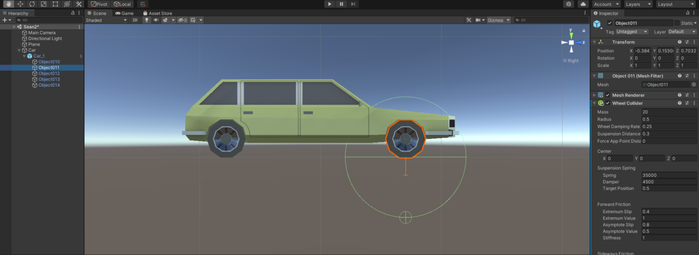This screenshot has height=255, width=699.
Task: Select Object012 in the Hierarchy
Action: (49, 73)
